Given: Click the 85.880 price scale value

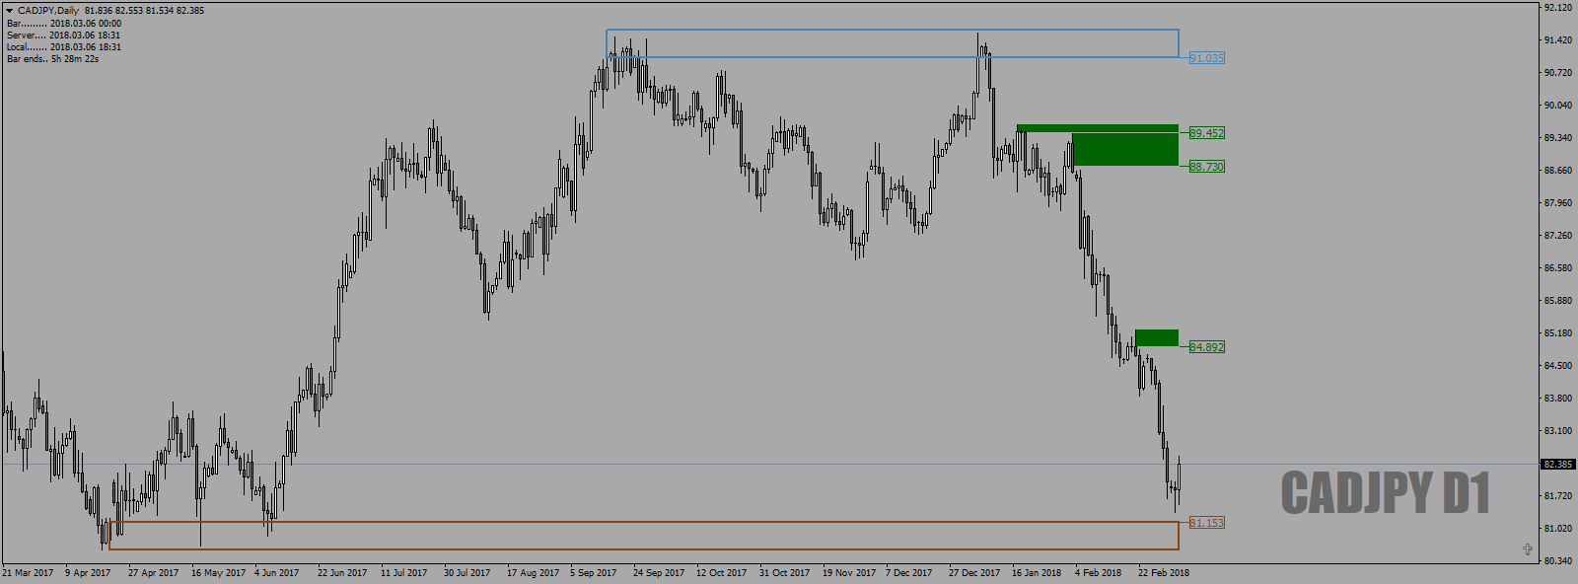Looking at the screenshot, I should point(1558,301).
